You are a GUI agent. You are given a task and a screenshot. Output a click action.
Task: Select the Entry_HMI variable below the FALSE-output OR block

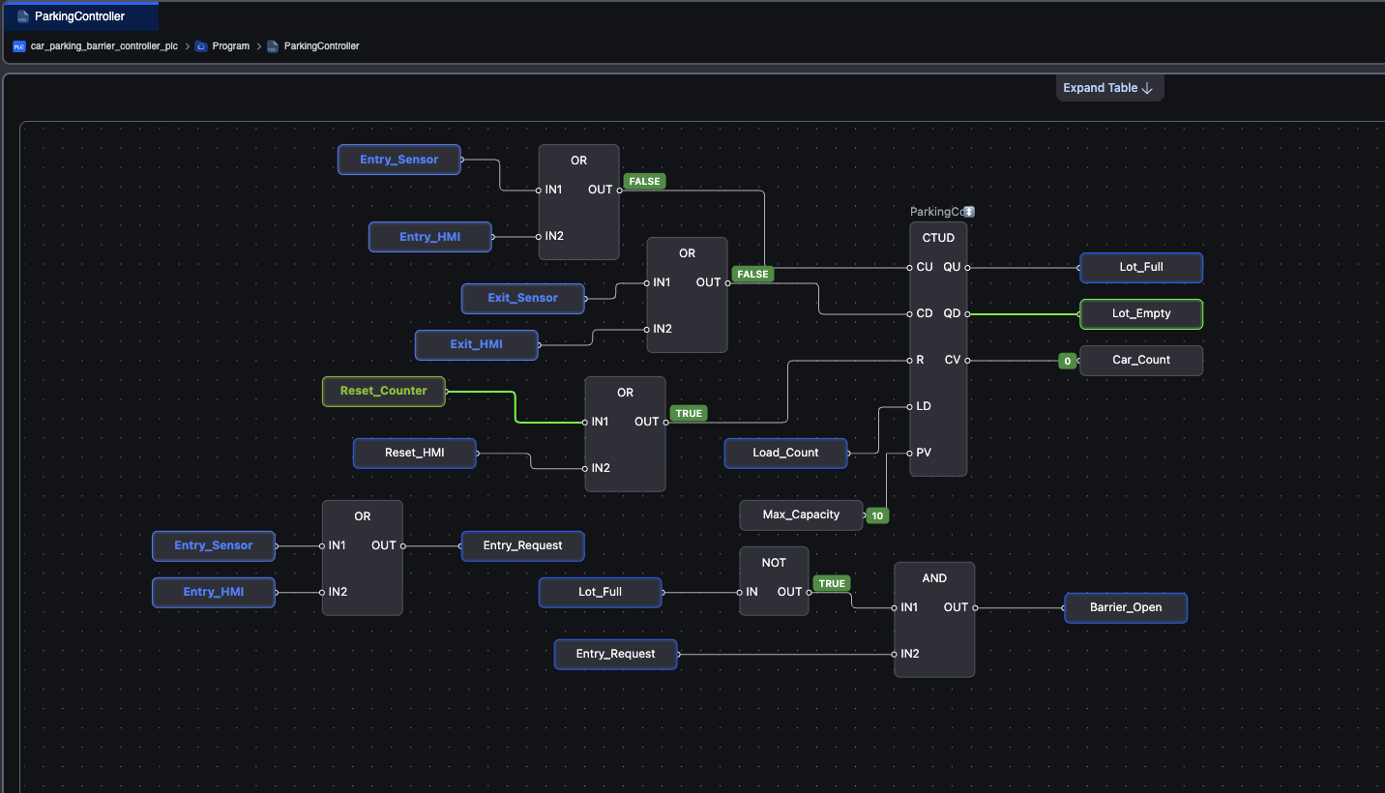click(x=430, y=237)
